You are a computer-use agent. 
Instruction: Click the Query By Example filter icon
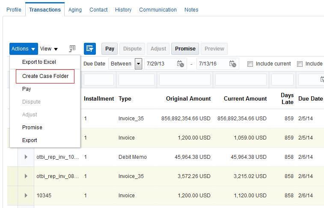pyautogui.click(x=90, y=49)
